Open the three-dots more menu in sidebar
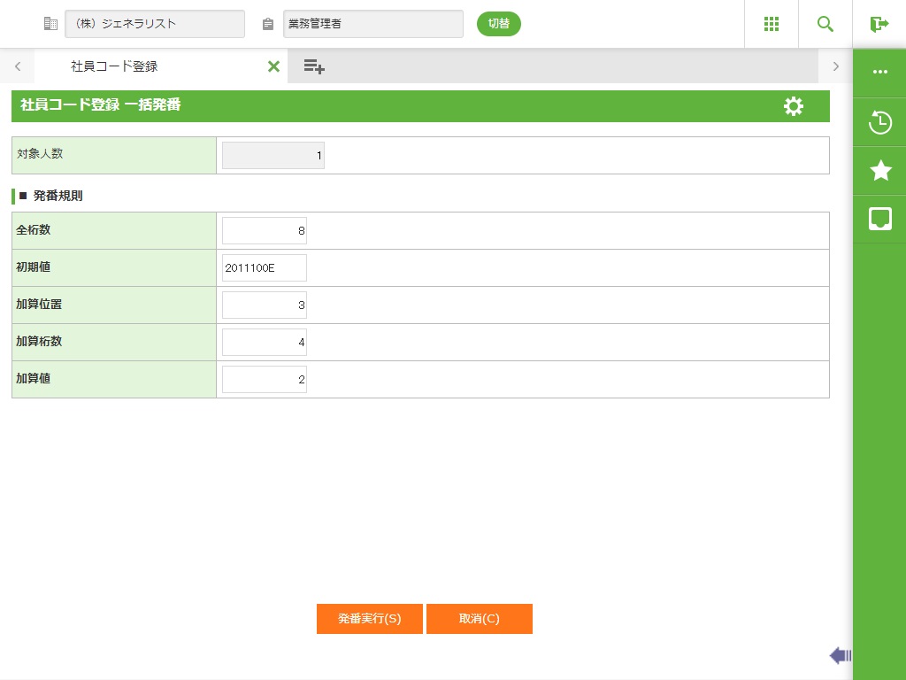The image size is (906, 680). (880, 72)
